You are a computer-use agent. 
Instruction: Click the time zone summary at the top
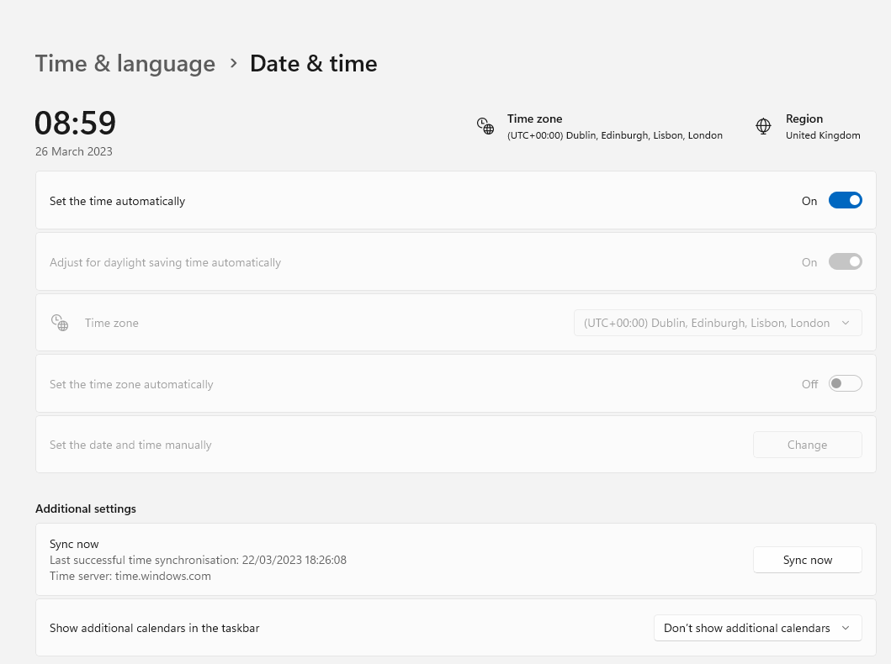click(x=614, y=135)
